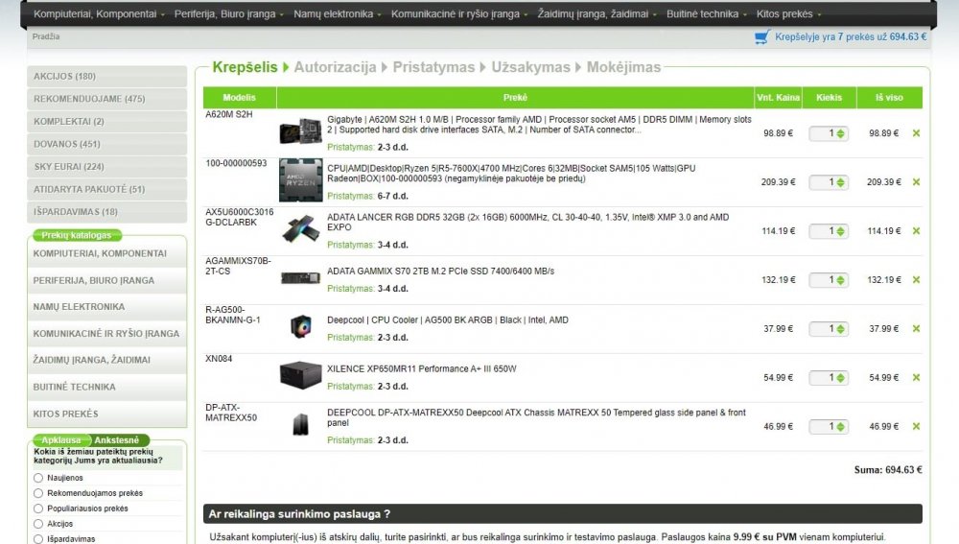Open IŠPARDAVIMAS (18) sidebar category
The width and height of the screenshot is (959, 544).
[107, 212]
